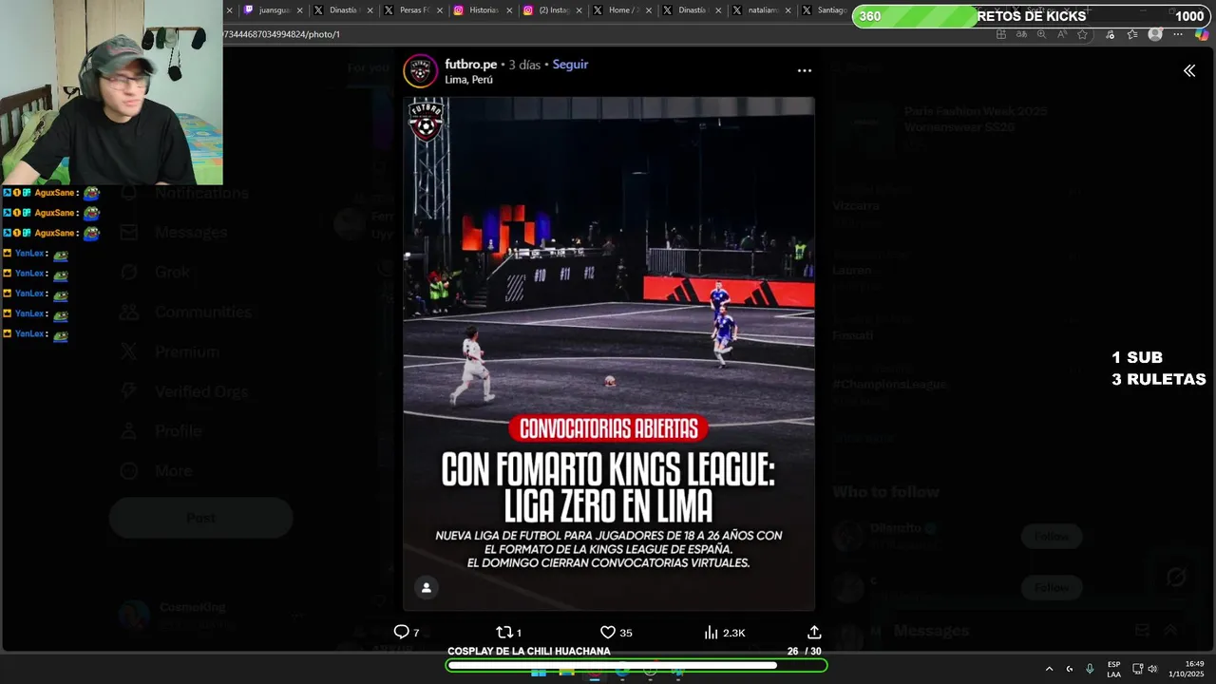
Task: Click the Cosplay de la Chili Huachana progress bar
Action: [636, 665]
